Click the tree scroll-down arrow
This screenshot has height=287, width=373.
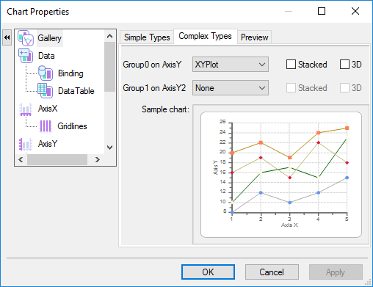click(109, 148)
